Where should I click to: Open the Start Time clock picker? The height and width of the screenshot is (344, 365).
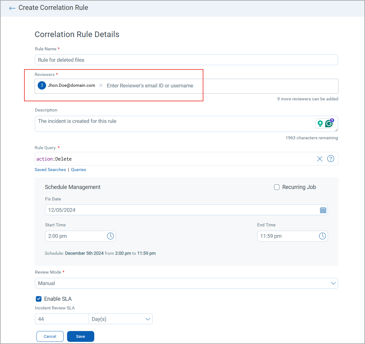click(x=110, y=236)
